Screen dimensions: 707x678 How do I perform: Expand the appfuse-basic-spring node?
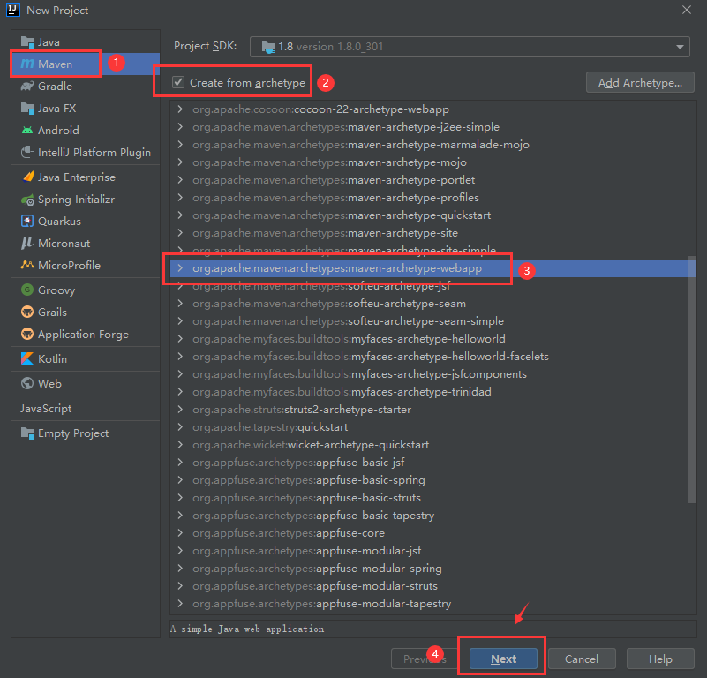[x=180, y=480]
